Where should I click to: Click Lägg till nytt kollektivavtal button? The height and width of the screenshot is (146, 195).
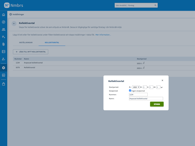coord(31,52)
